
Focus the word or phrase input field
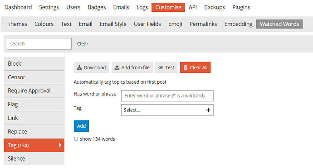coord(167,96)
